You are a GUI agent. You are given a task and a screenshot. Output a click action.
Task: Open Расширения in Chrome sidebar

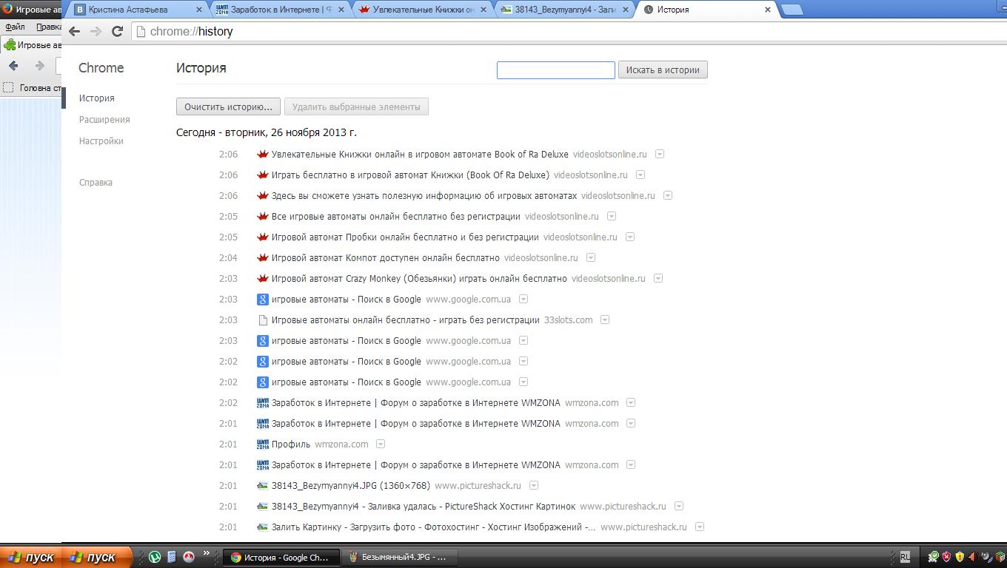click(104, 120)
